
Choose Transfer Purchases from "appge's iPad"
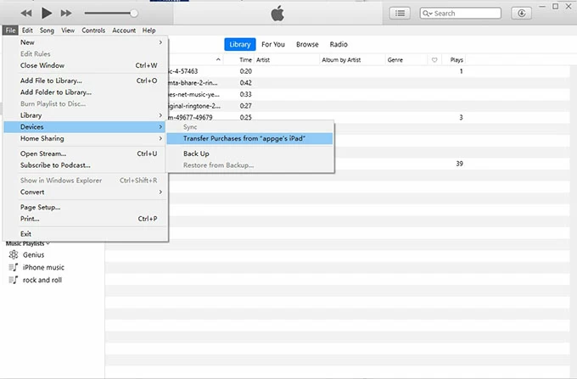pyautogui.click(x=244, y=138)
